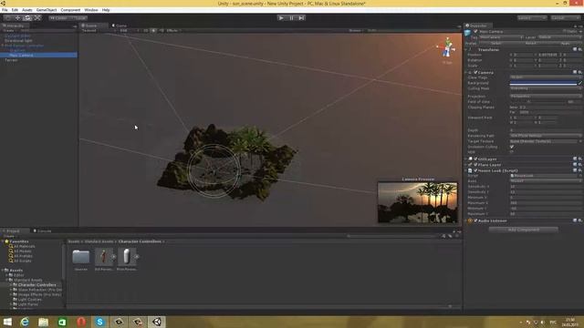This screenshot has width=584, height=328.
Task: Toggle Mouse Look script enabled checkbox
Action: point(475,170)
